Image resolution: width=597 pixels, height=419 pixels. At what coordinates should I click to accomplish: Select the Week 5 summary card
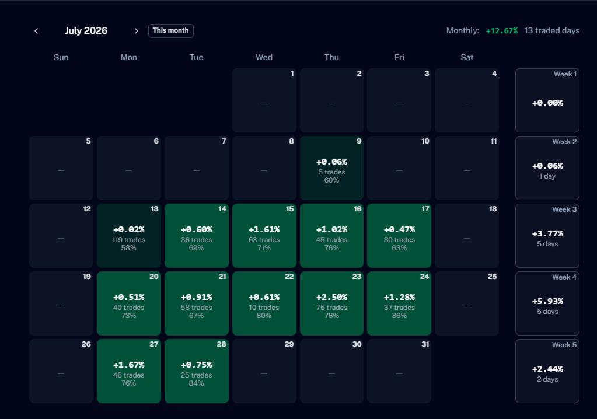[547, 371]
